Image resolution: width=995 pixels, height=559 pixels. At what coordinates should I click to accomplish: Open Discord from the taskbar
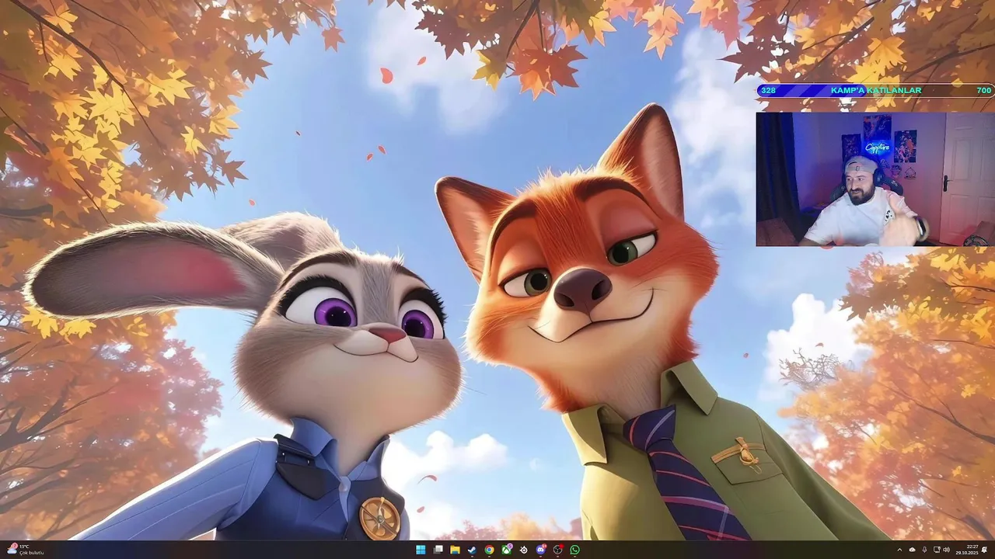point(541,550)
